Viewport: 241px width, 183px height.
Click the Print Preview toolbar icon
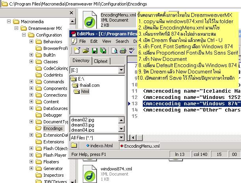pyautogui.click(x=114, y=50)
